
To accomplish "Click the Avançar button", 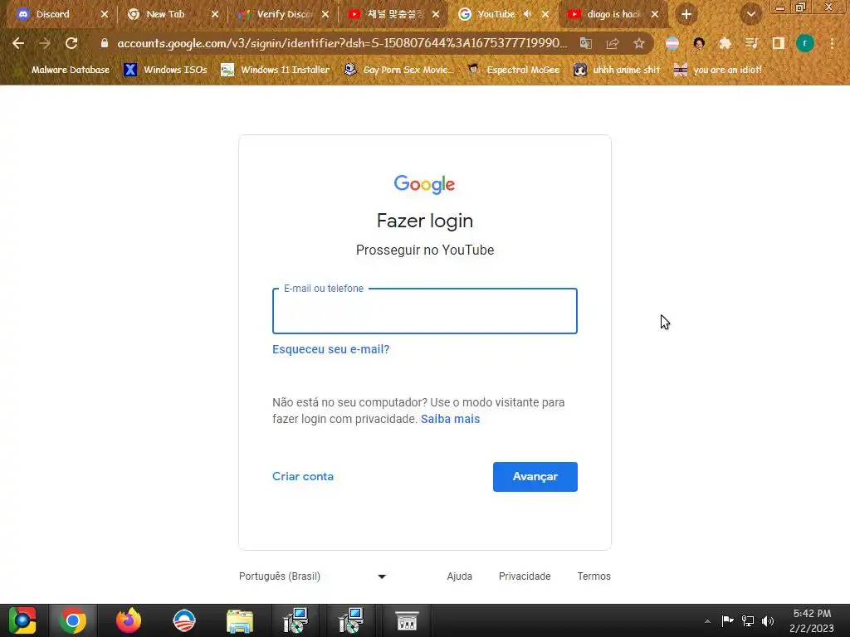I will tap(535, 477).
